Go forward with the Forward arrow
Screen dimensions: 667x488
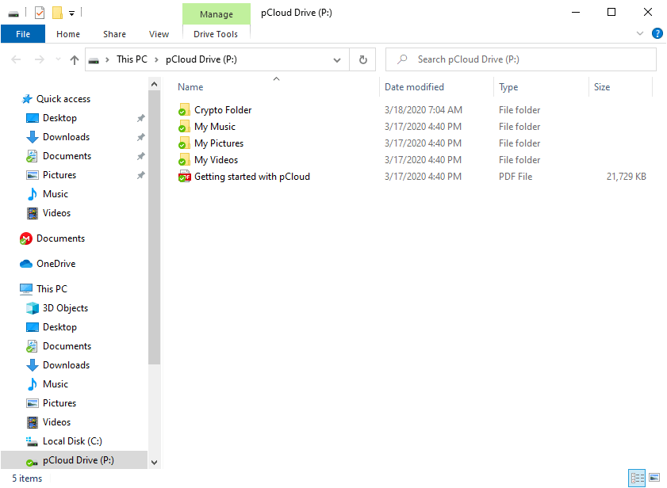click(39, 59)
